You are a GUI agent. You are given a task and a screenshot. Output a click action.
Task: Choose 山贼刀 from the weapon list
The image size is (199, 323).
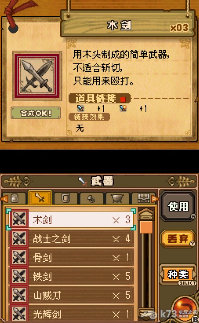[71, 295]
